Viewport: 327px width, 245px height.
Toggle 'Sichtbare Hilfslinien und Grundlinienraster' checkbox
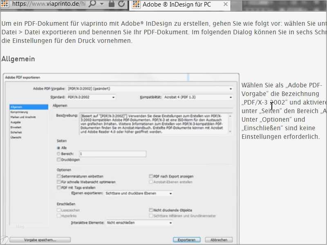[151, 216]
